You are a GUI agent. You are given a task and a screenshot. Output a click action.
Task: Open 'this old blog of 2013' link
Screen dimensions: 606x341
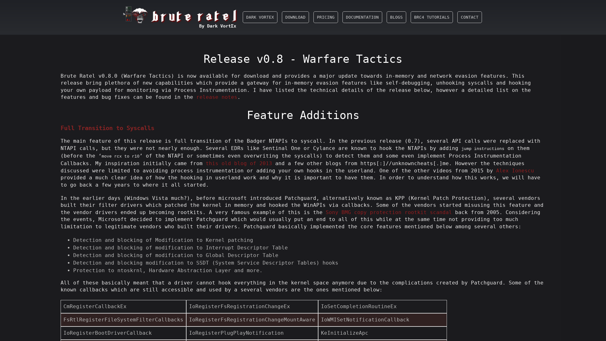239,164
